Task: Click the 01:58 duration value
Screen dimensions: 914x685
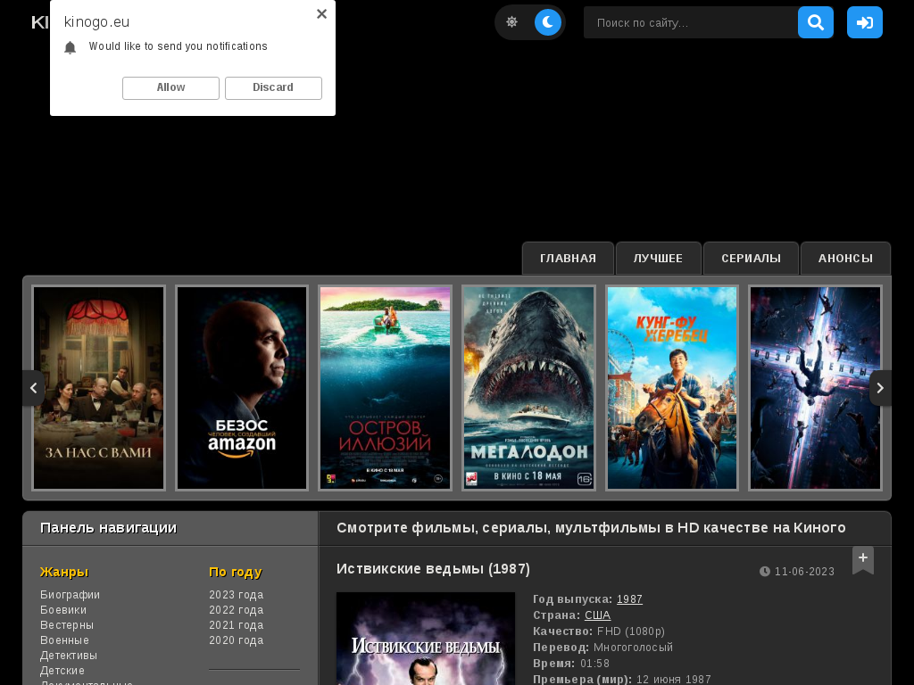Action: pyautogui.click(x=594, y=664)
